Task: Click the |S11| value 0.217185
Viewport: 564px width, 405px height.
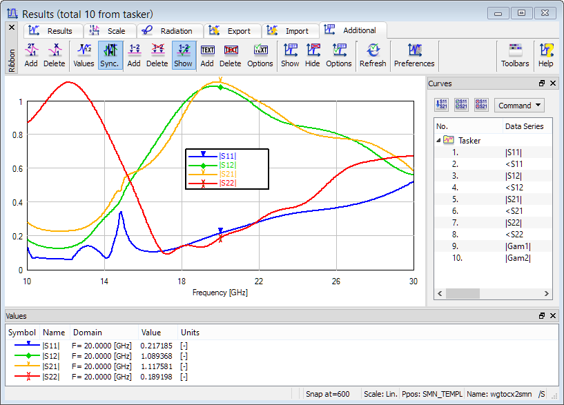Action: (x=157, y=346)
